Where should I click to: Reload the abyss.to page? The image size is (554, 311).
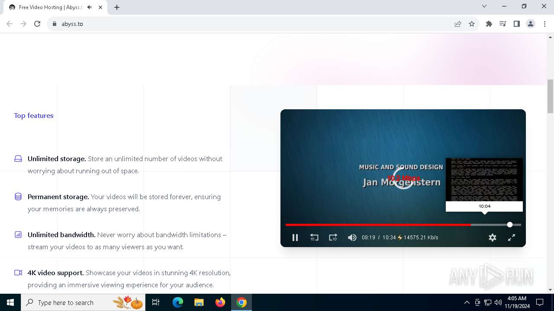tap(37, 24)
